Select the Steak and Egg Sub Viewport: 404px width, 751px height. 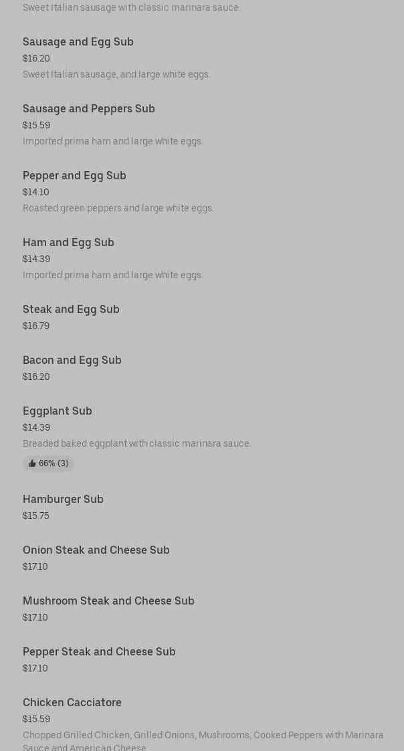click(71, 310)
